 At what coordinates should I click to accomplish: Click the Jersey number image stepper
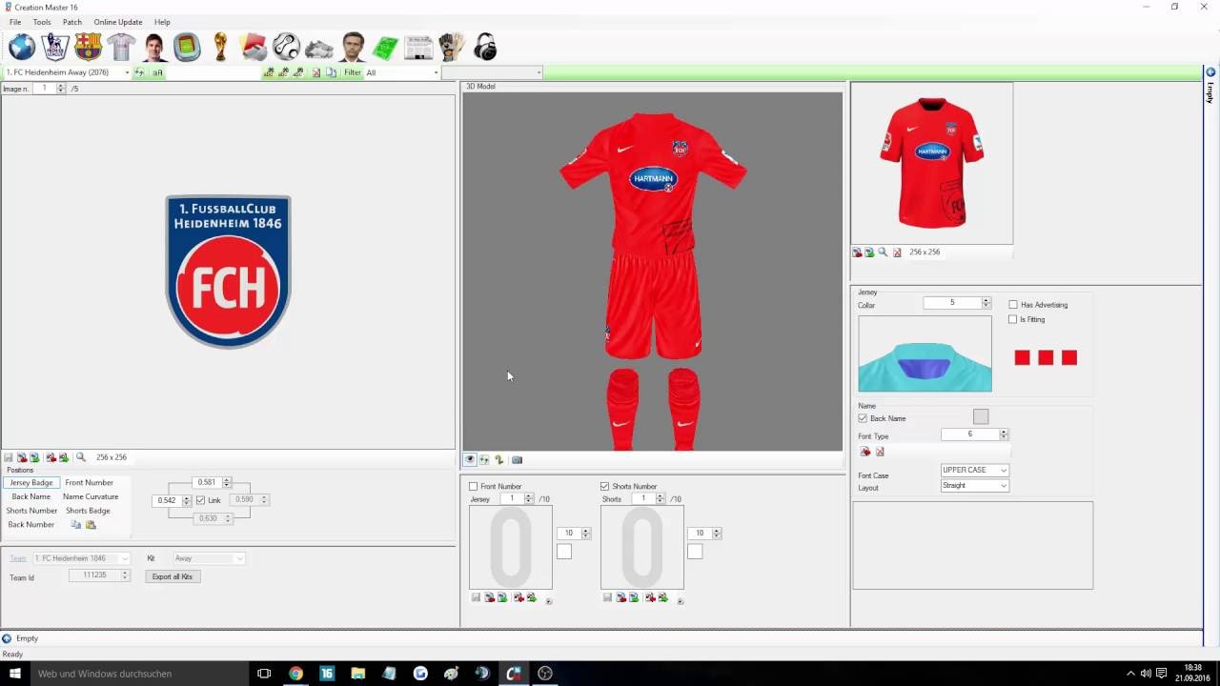point(529,499)
